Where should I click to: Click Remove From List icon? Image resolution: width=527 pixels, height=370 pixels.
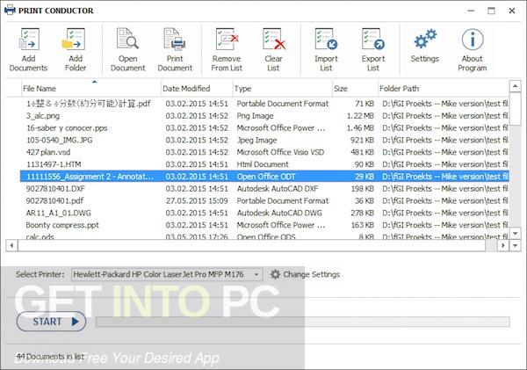click(227, 39)
